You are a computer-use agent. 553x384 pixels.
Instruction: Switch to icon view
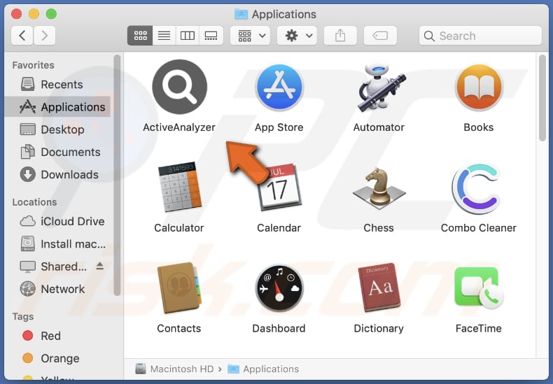point(140,36)
